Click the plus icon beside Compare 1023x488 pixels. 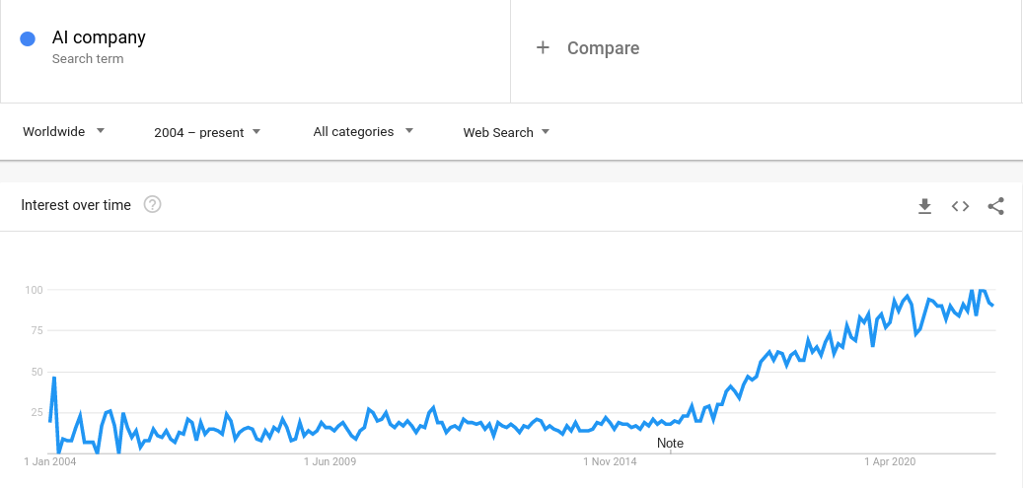coord(543,47)
